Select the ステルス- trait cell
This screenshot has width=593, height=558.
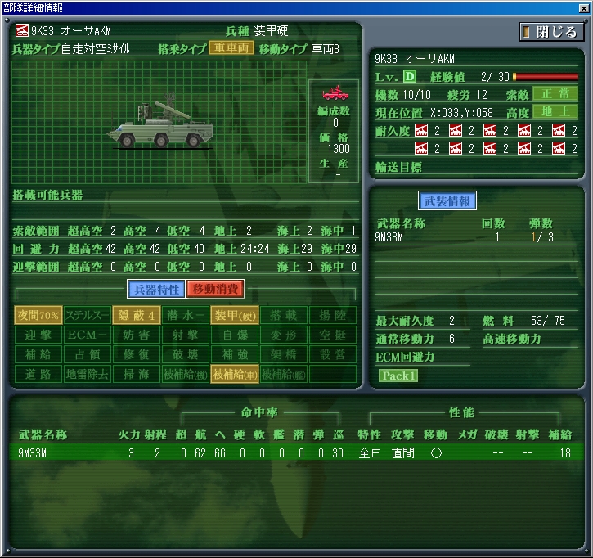(88, 315)
